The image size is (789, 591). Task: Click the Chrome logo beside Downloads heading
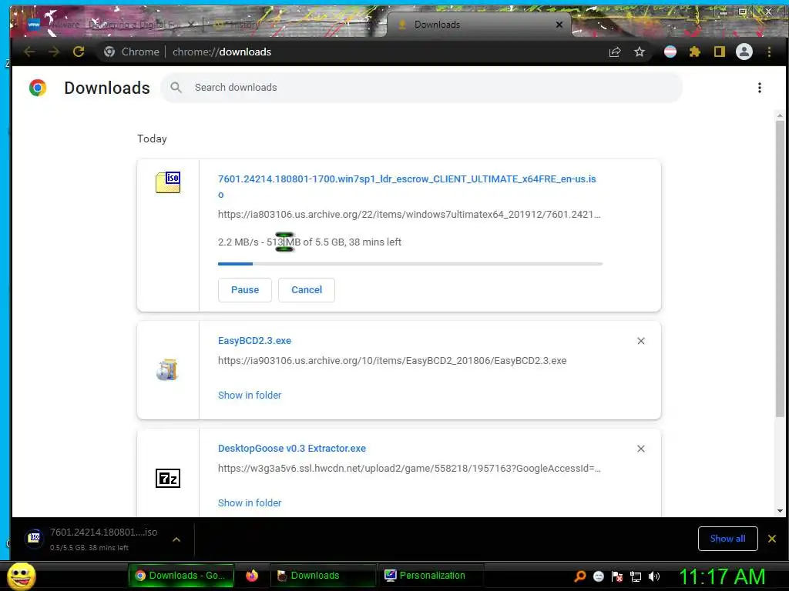click(38, 88)
